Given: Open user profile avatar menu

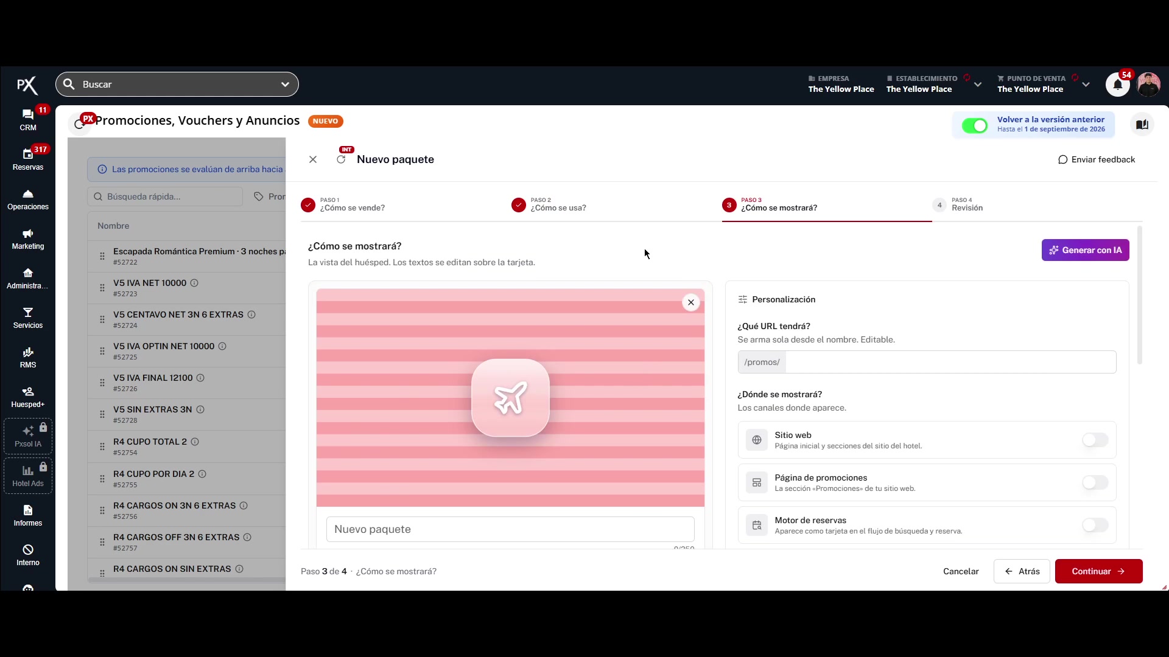Looking at the screenshot, I should [1148, 85].
